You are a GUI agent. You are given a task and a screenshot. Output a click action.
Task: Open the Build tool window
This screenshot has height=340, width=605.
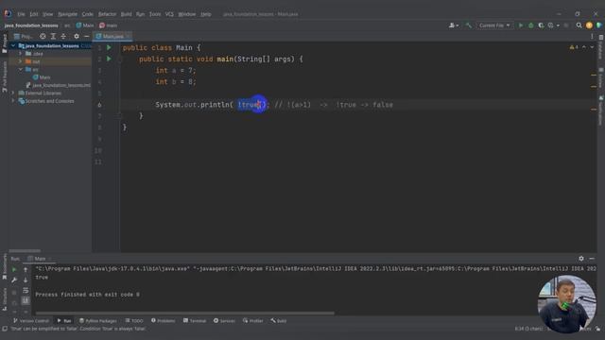(279, 321)
